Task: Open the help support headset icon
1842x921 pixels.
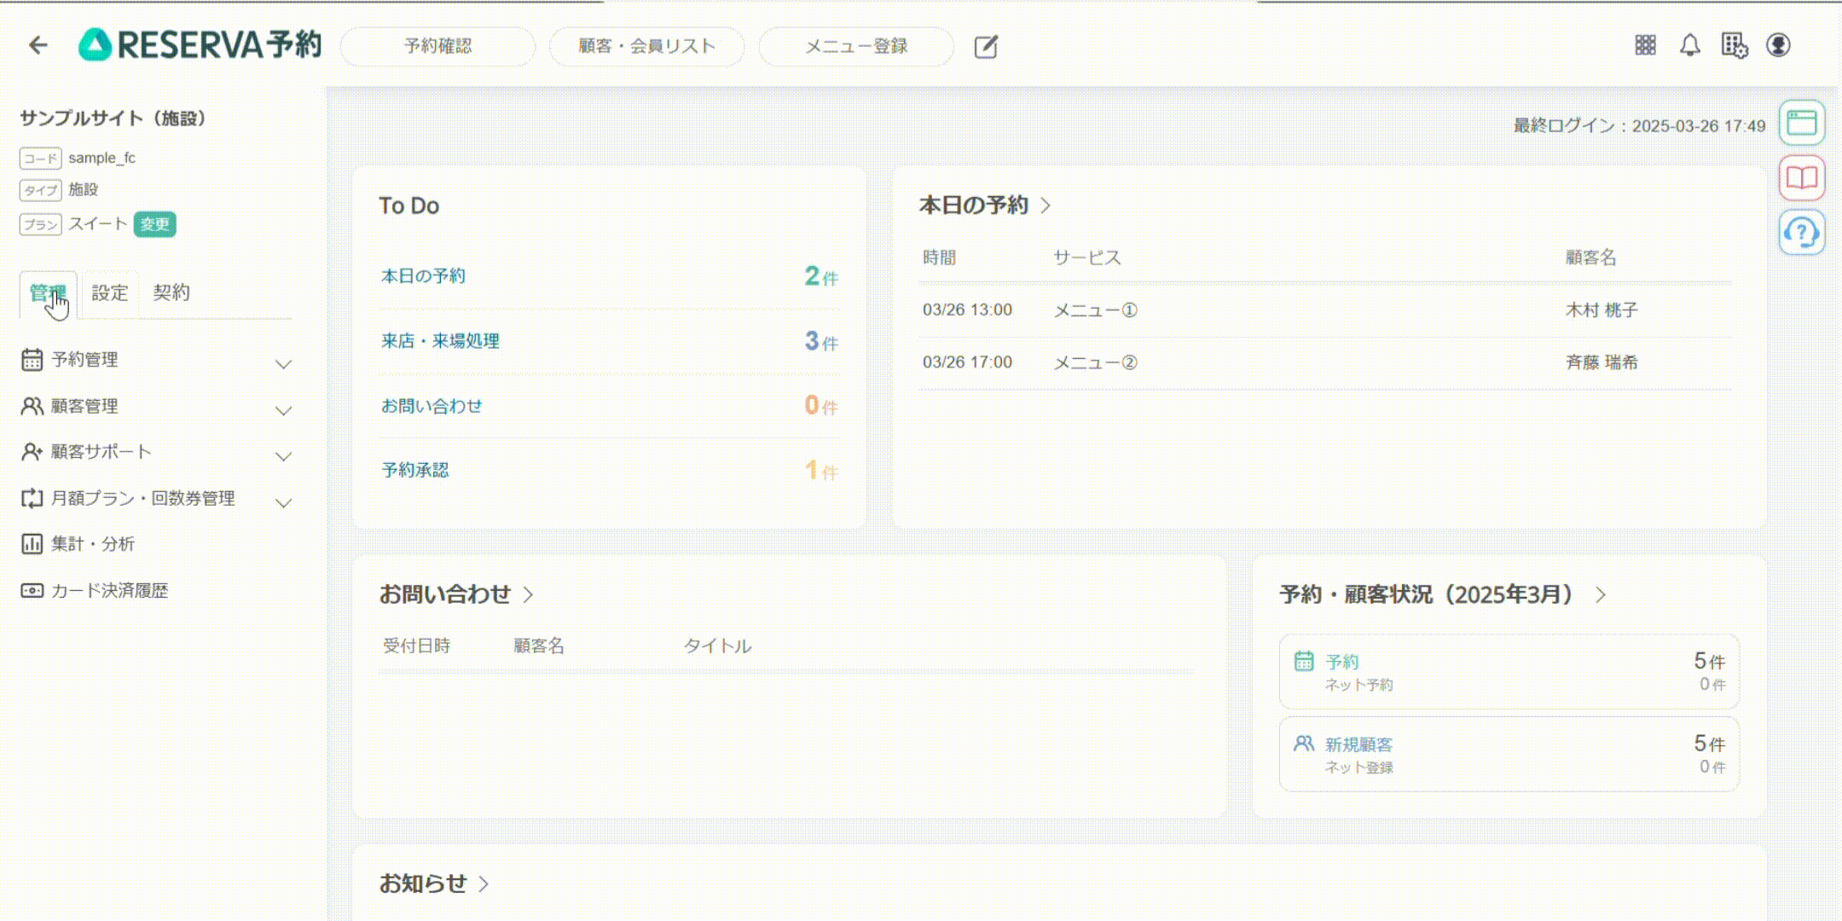Action: tap(1802, 232)
